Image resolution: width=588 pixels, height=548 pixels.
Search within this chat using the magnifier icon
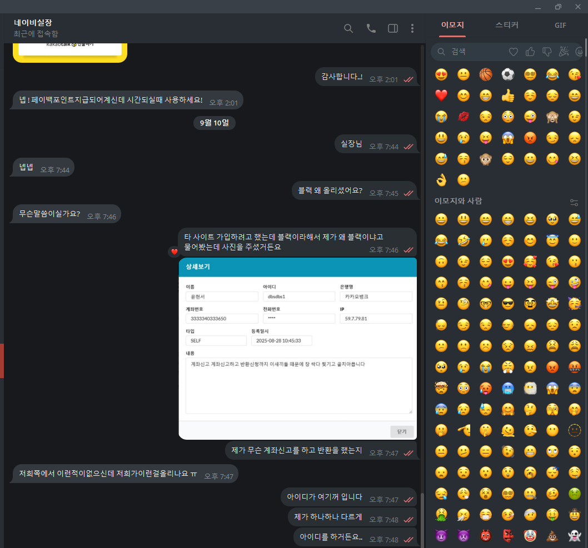(x=348, y=28)
